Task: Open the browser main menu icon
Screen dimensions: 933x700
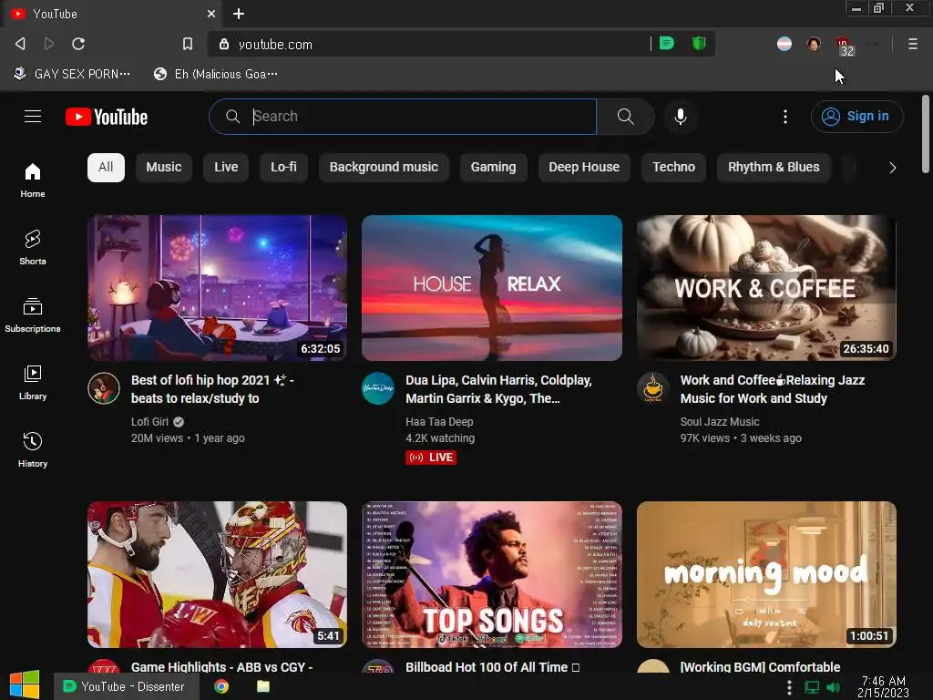Action: coord(912,44)
